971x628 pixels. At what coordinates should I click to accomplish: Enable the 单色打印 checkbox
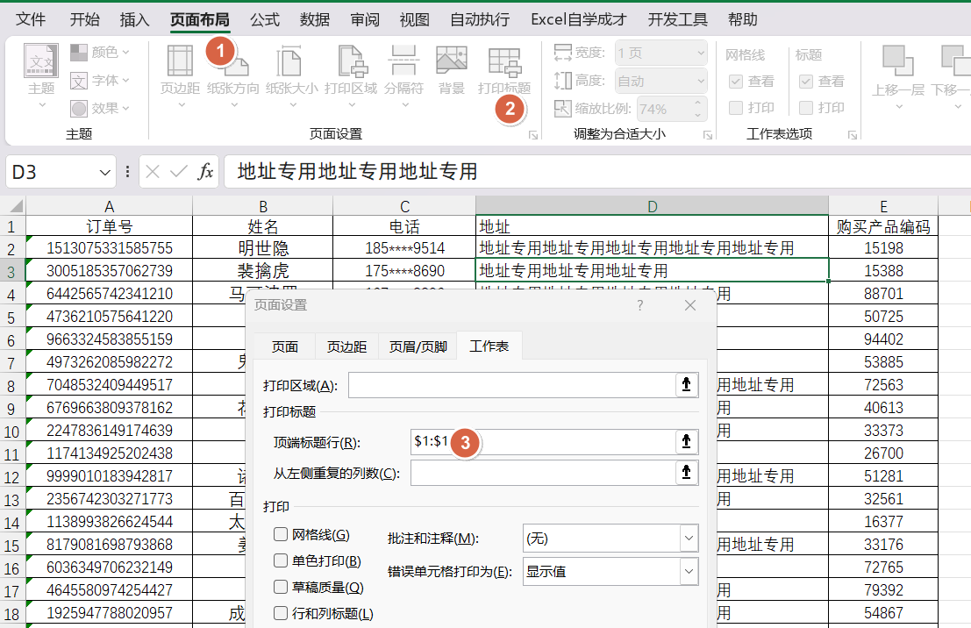pos(281,560)
